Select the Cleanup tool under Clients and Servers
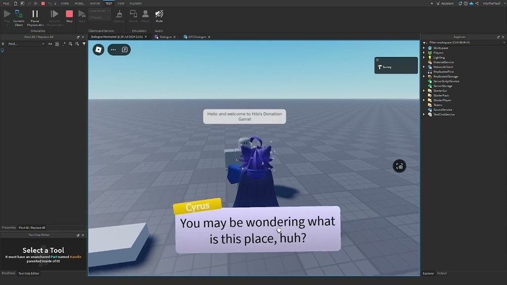507x285 pixels. tap(119, 15)
